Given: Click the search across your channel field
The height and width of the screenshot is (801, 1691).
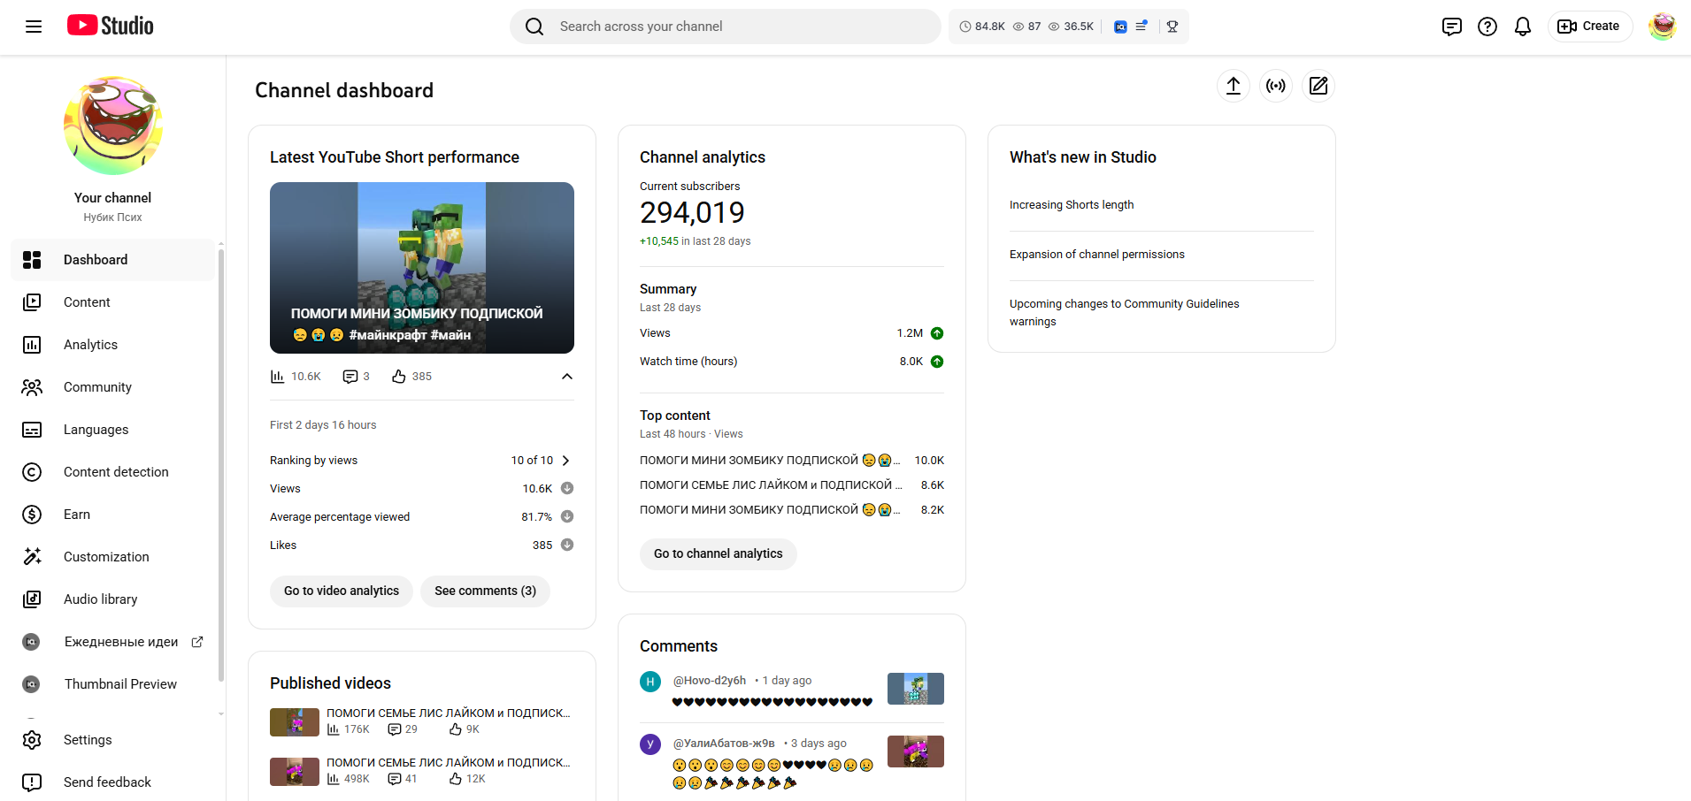Looking at the screenshot, I should [734, 27].
